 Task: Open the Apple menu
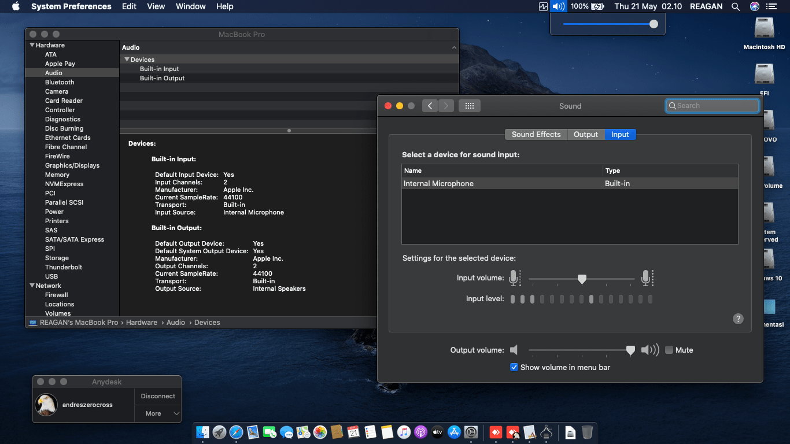tap(16, 6)
